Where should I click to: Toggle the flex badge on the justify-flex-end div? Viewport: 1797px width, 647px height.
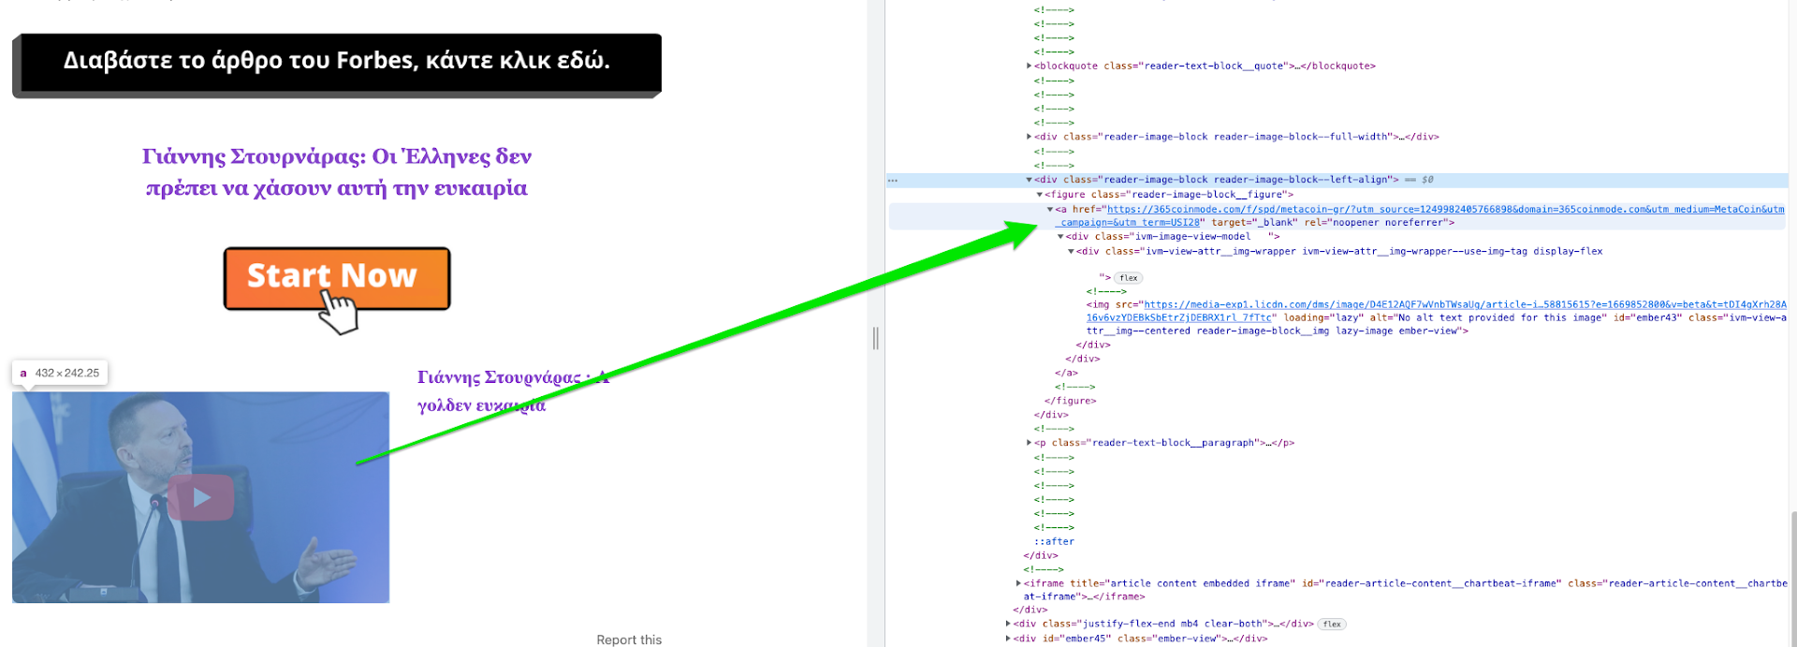click(x=1332, y=625)
